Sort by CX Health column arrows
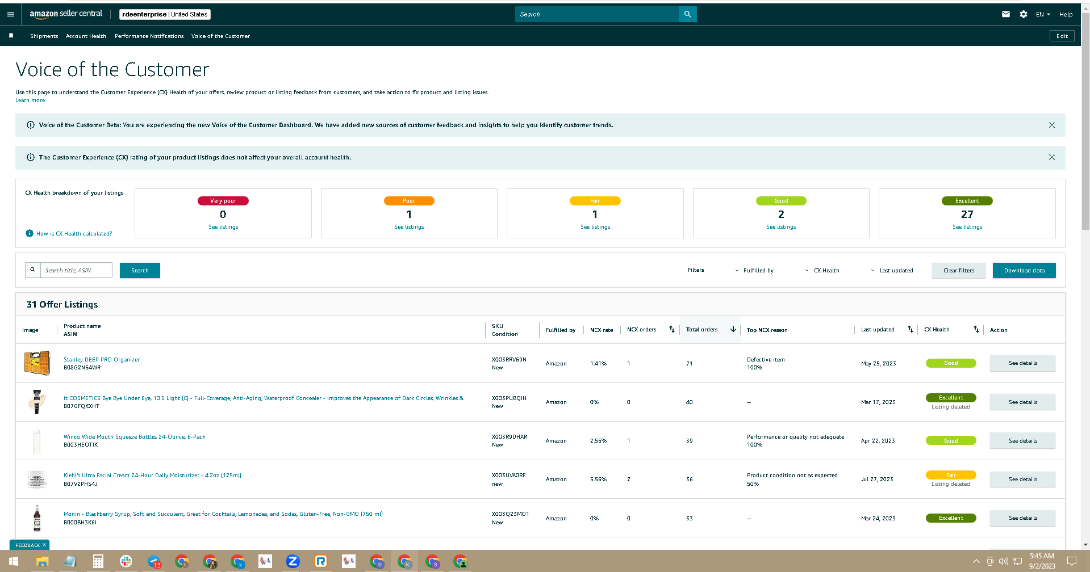 976,329
